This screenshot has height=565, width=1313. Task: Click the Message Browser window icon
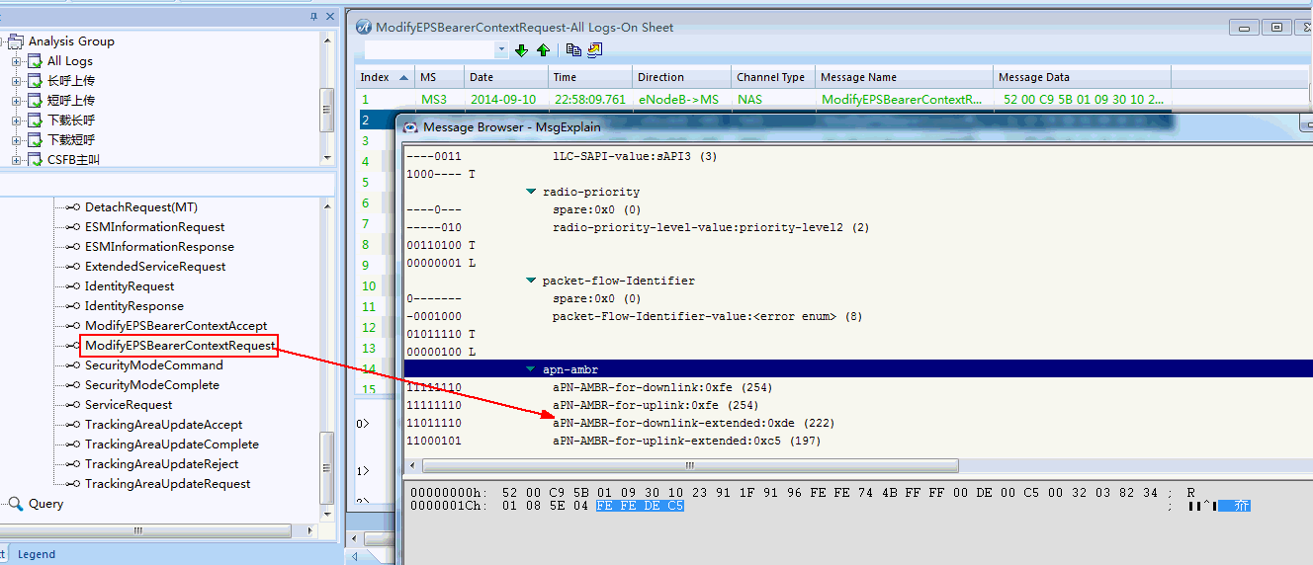click(x=409, y=126)
